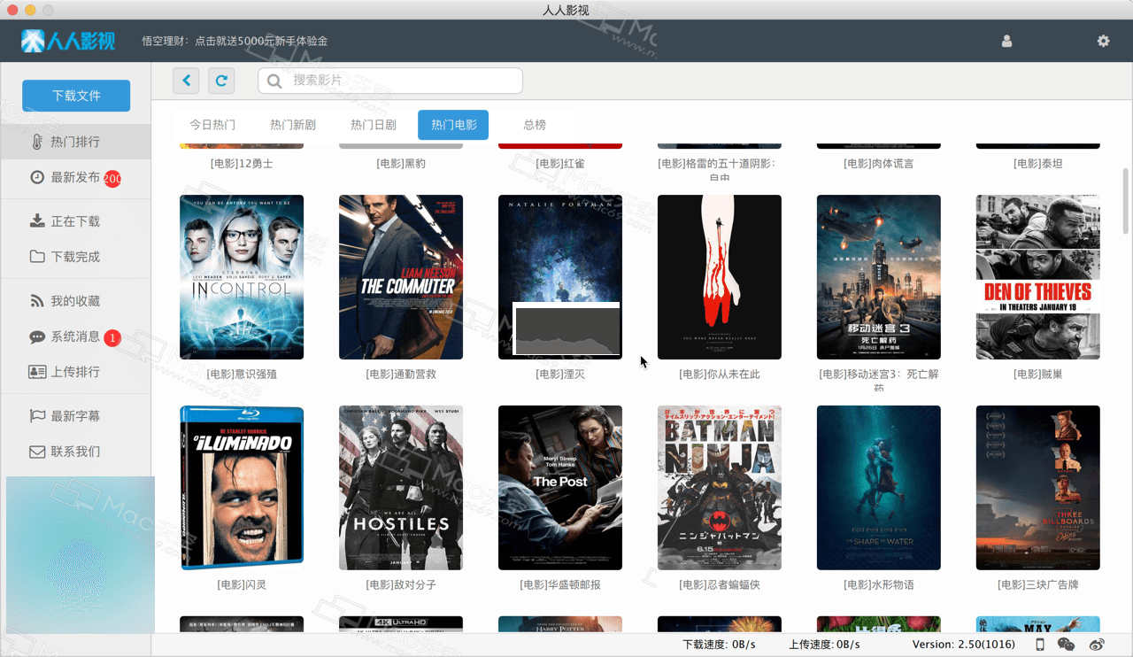Open the 移动迷宫3 poster
This screenshot has width=1133, height=657.
point(879,277)
